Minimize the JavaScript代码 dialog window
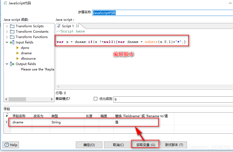 click(230, 3)
